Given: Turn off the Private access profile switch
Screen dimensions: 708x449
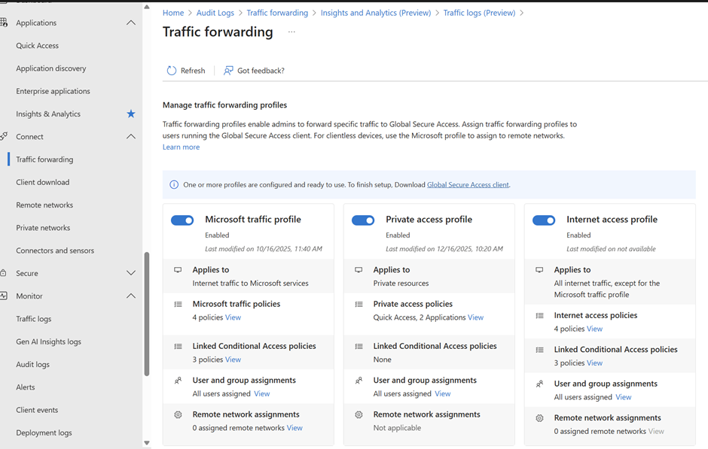Looking at the screenshot, I should pyautogui.click(x=363, y=220).
